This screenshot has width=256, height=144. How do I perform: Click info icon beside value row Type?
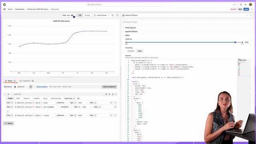(x=75, y=116)
